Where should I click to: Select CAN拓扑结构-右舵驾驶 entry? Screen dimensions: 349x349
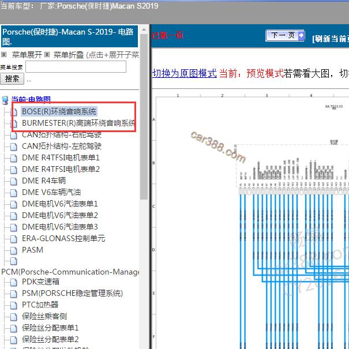62,134
